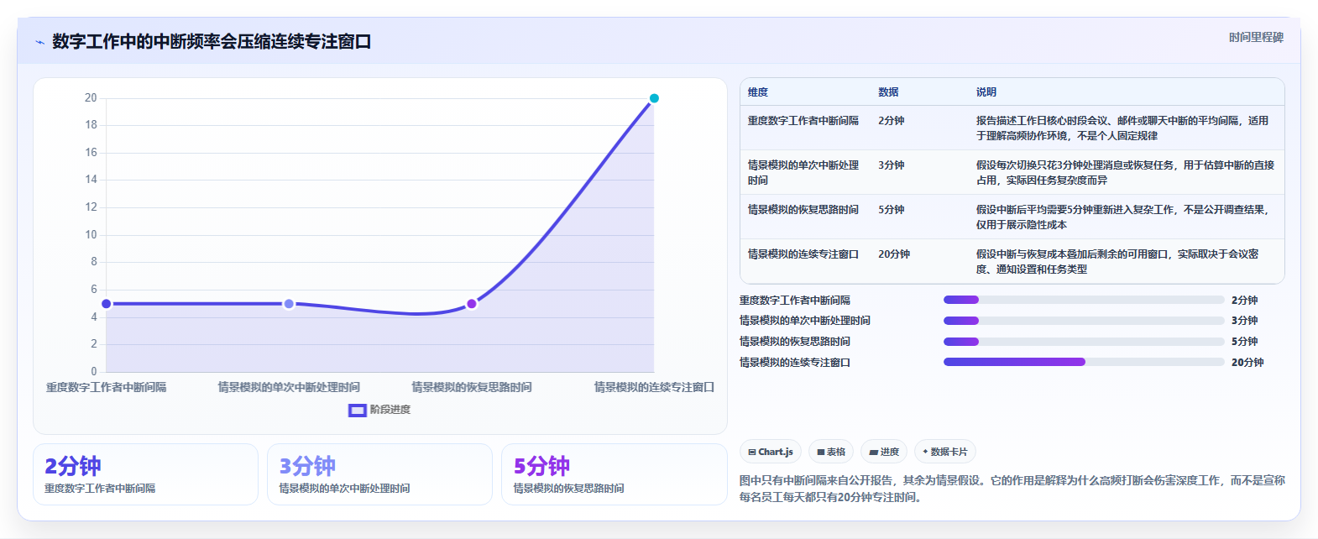Click the description starting 假设每次切换只花3分钟

[x=1125, y=173]
